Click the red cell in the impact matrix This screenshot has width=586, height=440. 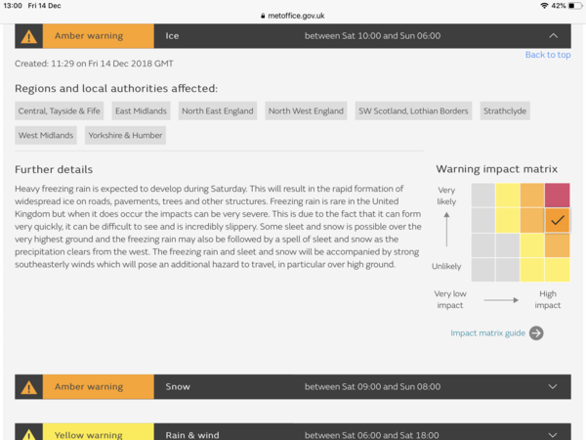click(558, 195)
